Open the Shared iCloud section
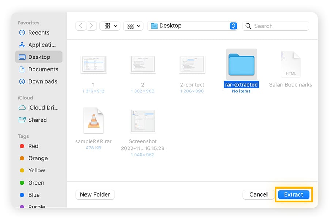This screenshot has height=220, width=329. pyautogui.click(x=38, y=120)
